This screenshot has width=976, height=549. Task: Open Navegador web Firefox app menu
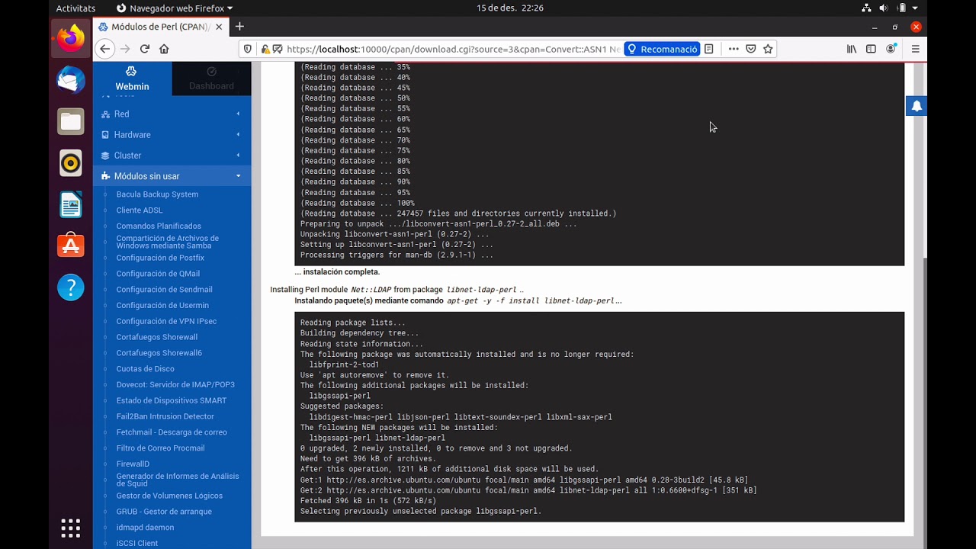[x=175, y=8]
